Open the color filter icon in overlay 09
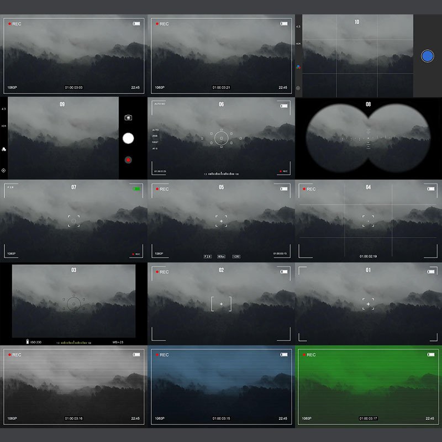Screen dimensions: 442x442 (x=4, y=149)
